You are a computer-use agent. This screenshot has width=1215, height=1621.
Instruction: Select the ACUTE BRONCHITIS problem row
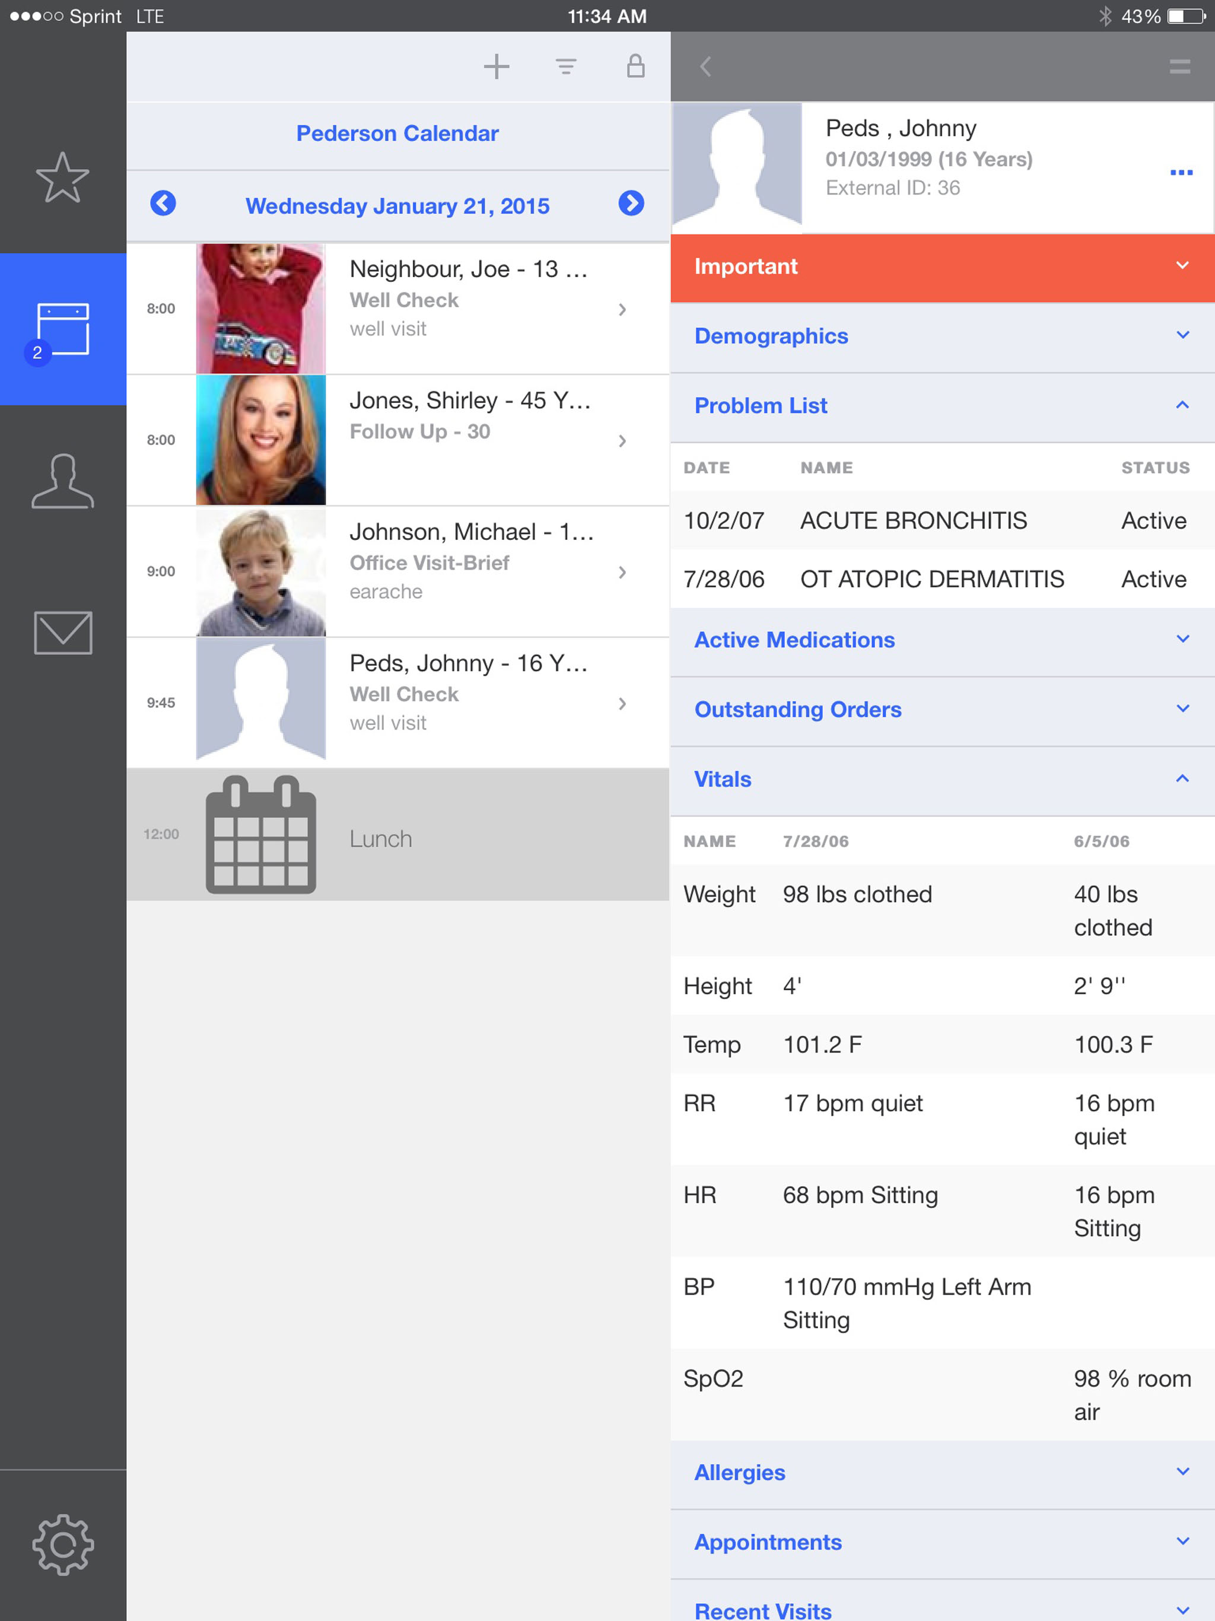coord(942,520)
